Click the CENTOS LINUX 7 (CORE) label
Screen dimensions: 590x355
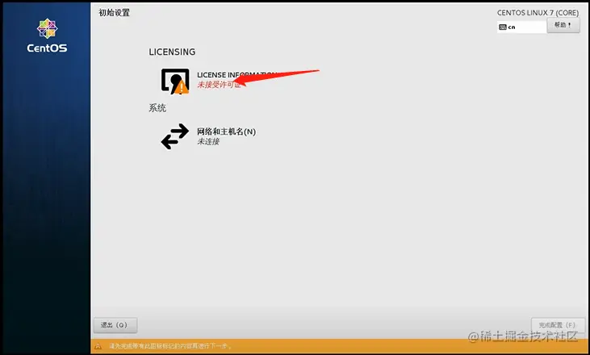point(538,13)
